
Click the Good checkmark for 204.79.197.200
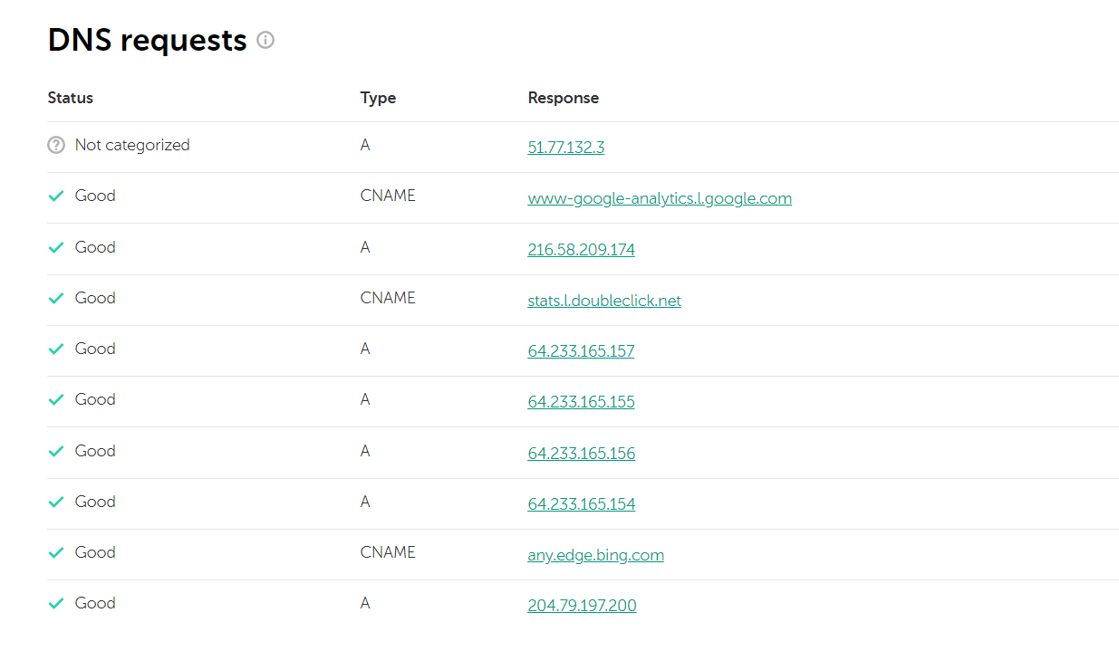(x=56, y=603)
